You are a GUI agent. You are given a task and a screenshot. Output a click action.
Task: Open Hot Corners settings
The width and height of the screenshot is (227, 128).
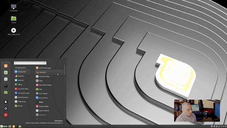pos(49,98)
